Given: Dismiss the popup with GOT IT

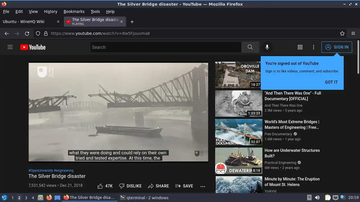Looking at the screenshot, I should pyautogui.click(x=331, y=82).
